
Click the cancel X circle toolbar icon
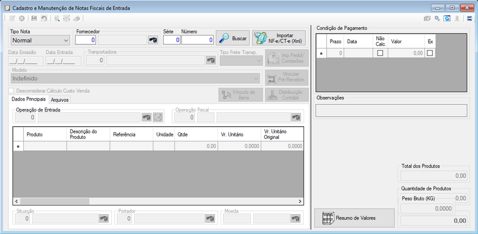[22, 19]
